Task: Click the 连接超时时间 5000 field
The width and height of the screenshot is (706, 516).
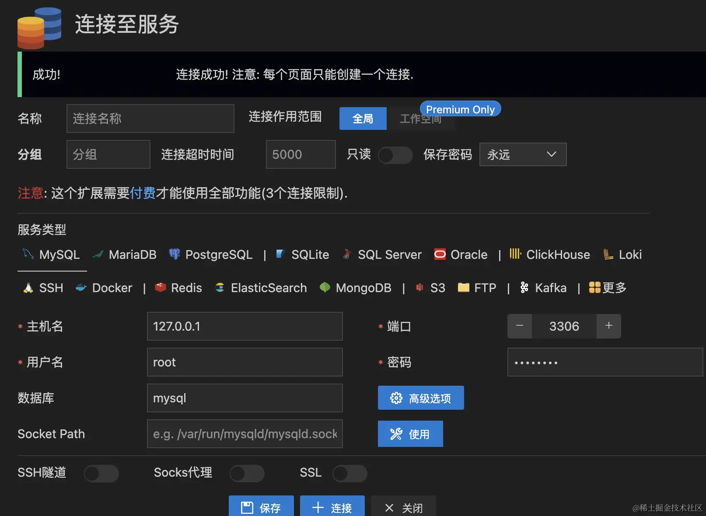Action: coord(301,154)
